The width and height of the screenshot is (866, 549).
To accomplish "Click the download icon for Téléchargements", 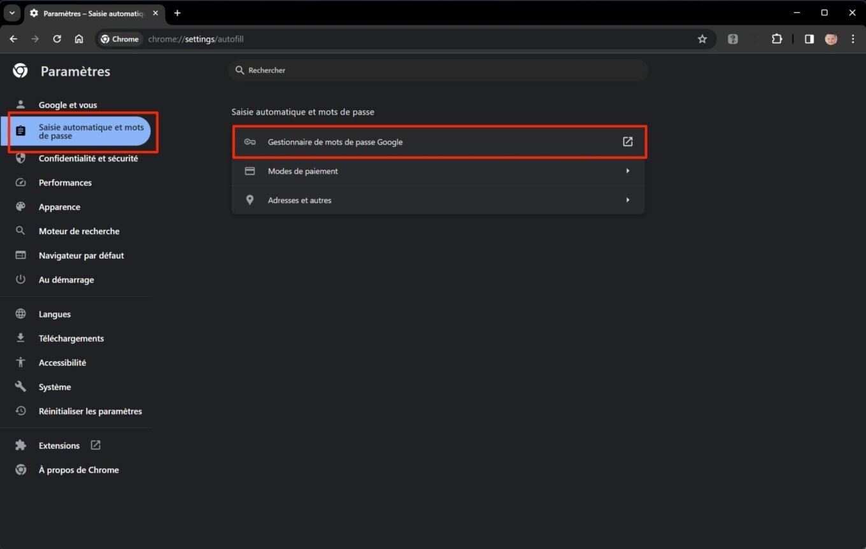I will click(x=20, y=338).
